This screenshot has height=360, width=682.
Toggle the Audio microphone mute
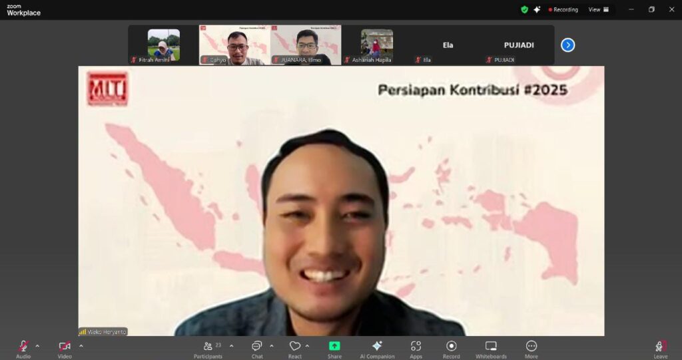click(23, 348)
